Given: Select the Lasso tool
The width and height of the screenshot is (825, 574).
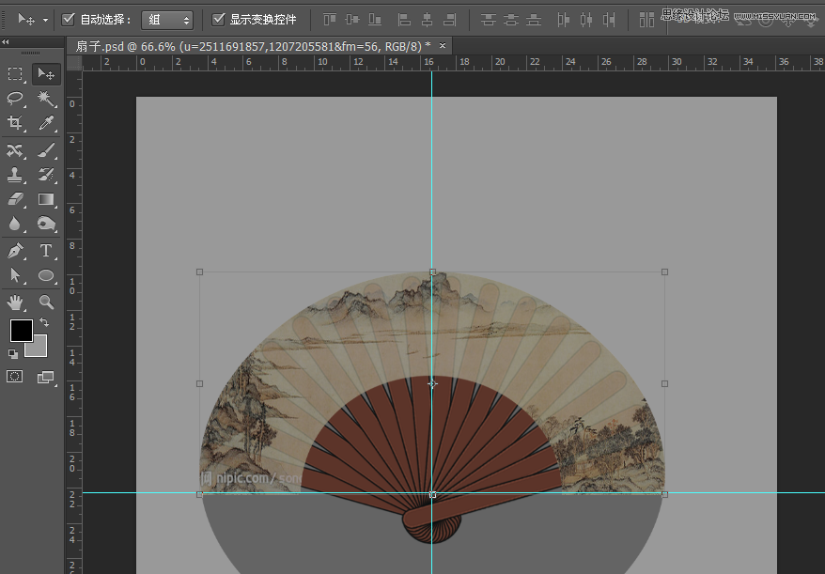Looking at the screenshot, I should (16, 99).
